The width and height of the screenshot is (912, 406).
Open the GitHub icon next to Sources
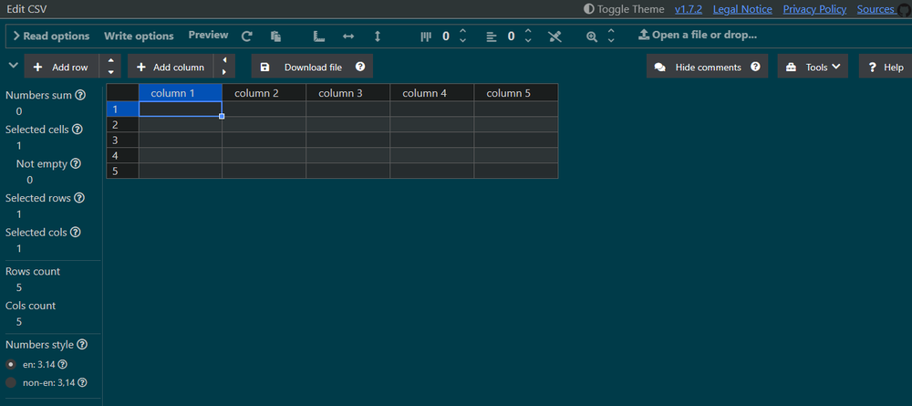click(x=903, y=10)
